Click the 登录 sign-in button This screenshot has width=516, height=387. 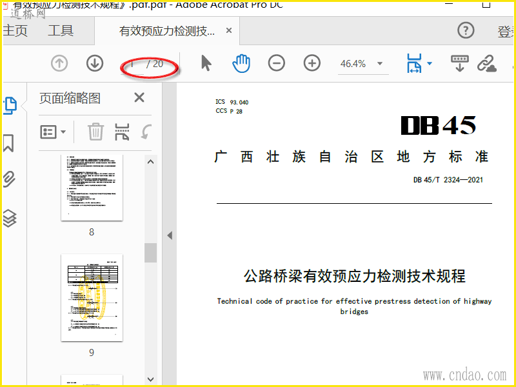click(x=506, y=32)
